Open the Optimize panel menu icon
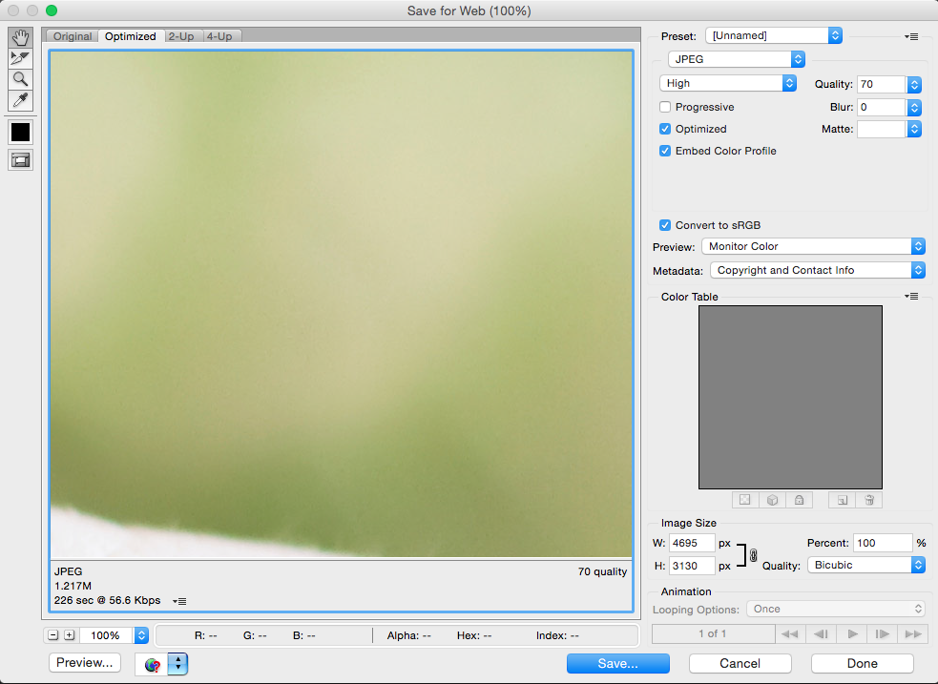The height and width of the screenshot is (684, 938). click(x=911, y=36)
